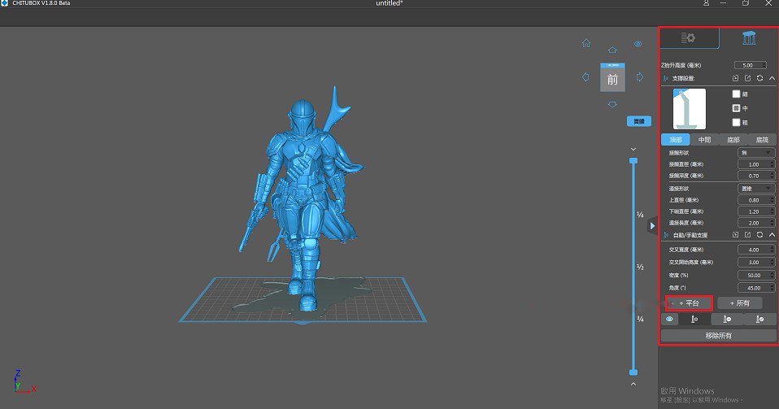This screenshot has width=779, height=409.
Task: Check the 細 (thin) support checkbox
Action: click(x=736, y=94)
